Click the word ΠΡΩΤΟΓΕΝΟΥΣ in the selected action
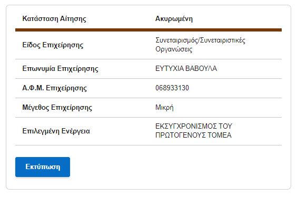 (180, 136)
